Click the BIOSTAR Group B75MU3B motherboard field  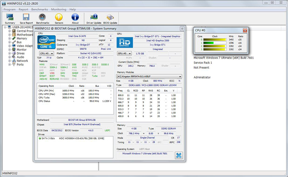[x=82, y=120]
